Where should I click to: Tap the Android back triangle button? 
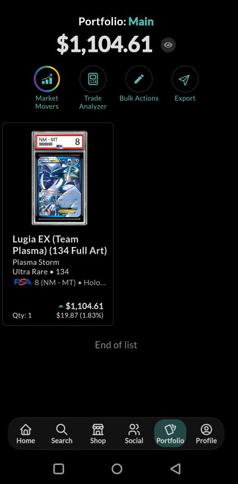175,469
